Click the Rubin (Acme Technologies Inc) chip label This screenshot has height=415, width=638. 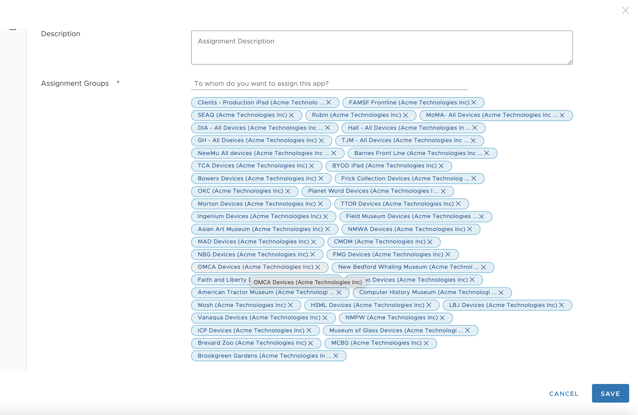point(356,115)
